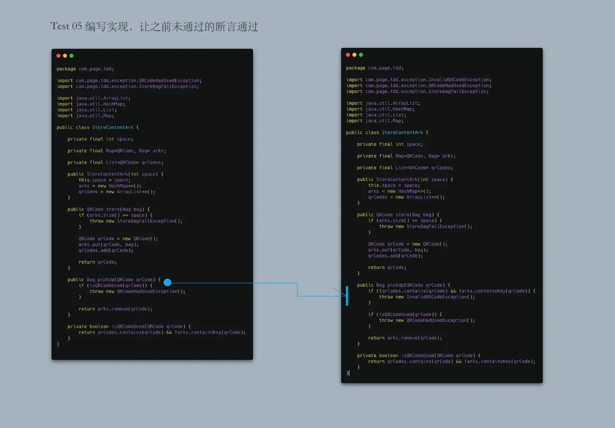Click 'return arks.remove(qrCode);' in left window
Screen dimensions: 615x428
[116, 309]
